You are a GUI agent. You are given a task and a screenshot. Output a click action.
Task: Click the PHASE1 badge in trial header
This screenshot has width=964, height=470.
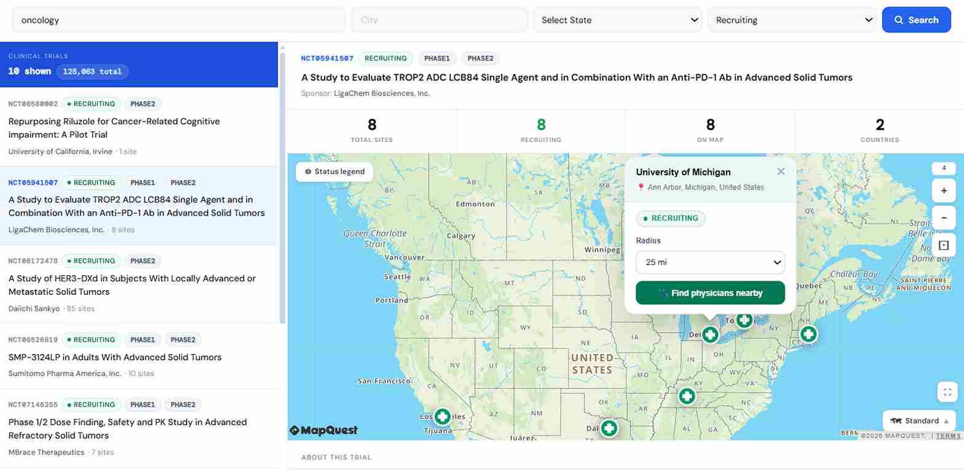[438, 58]
